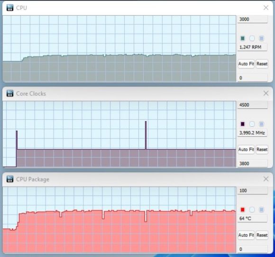Click the CPU Package window title text

(x=33, y=180)
